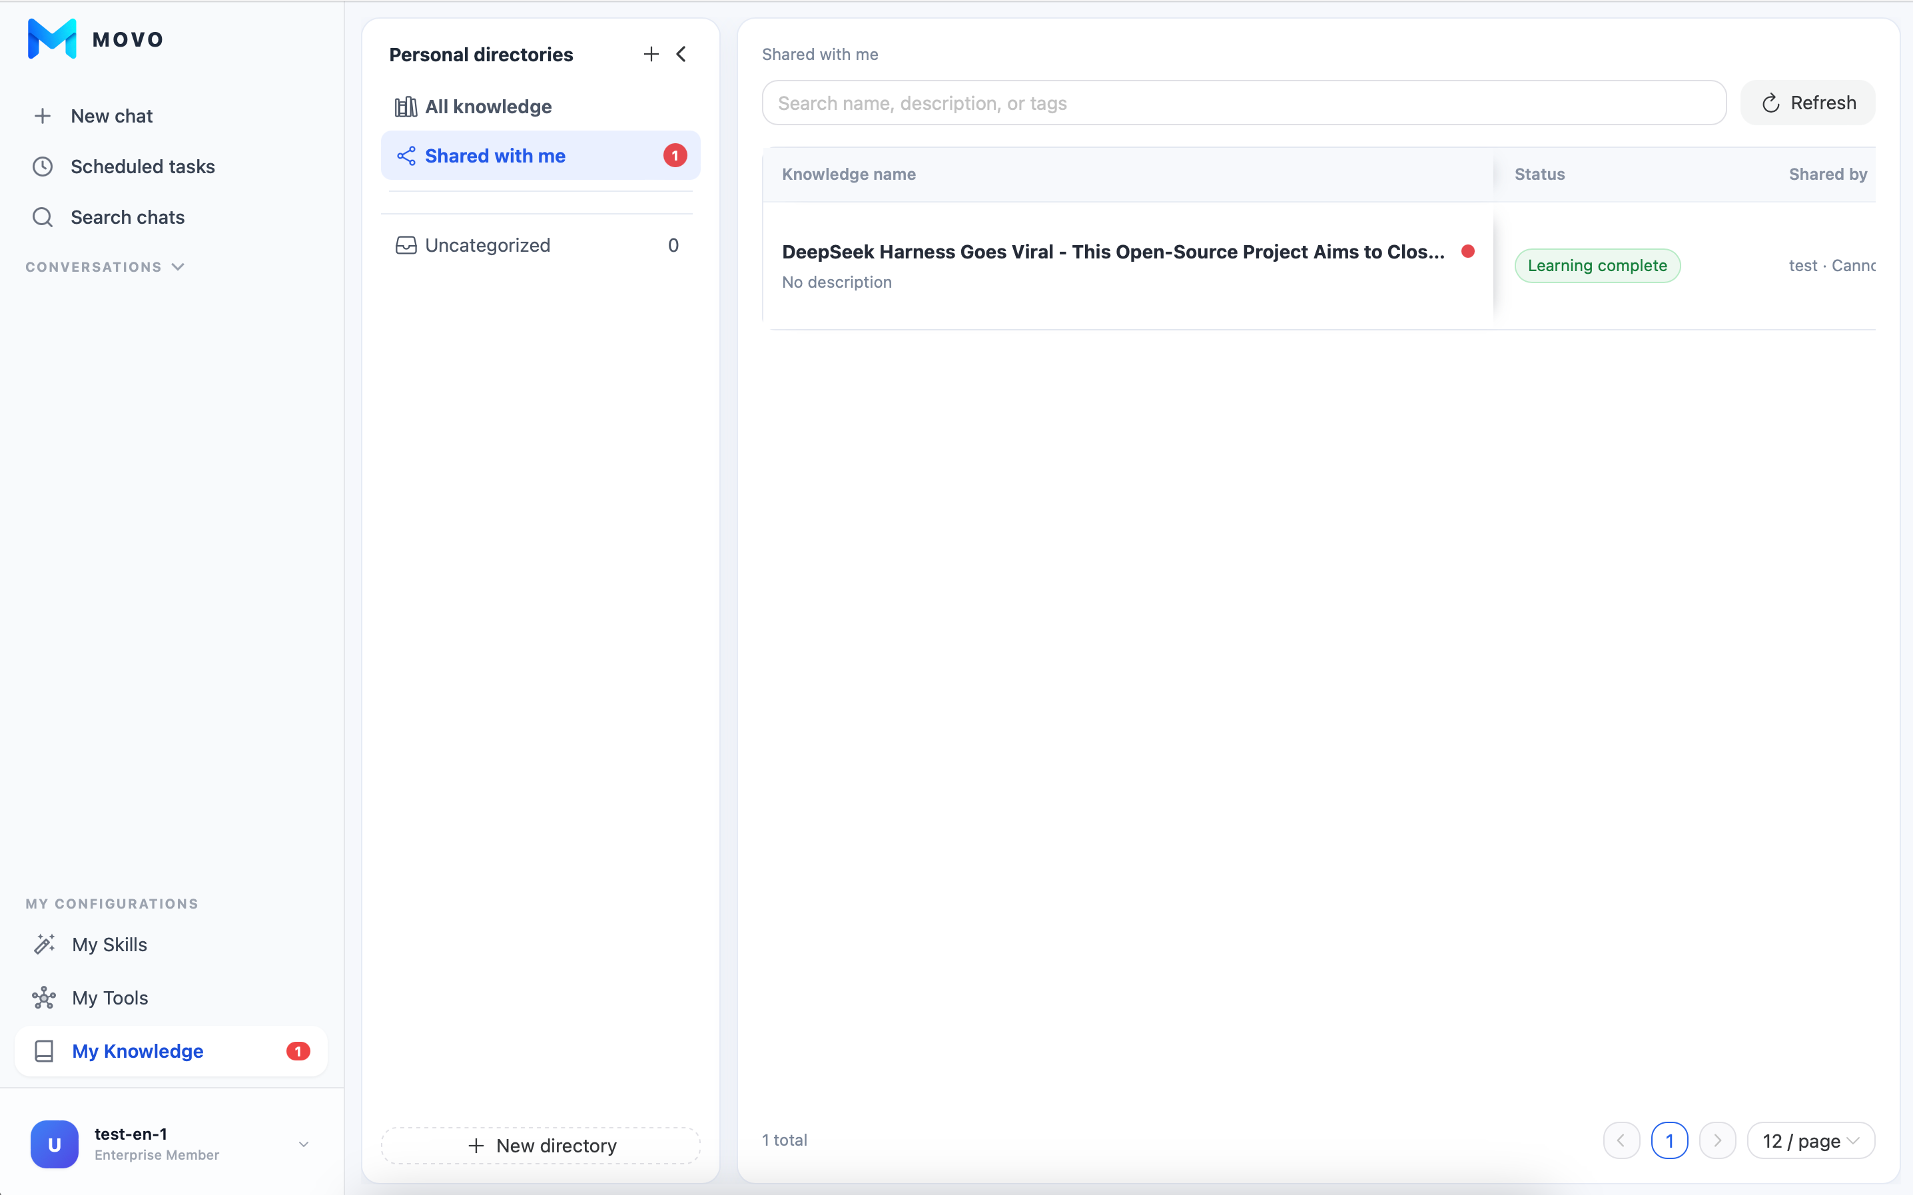Viewport: 1913px width, 1195px height.
Task: Go to next page arrow
Action: [x=1717, y=1140]
